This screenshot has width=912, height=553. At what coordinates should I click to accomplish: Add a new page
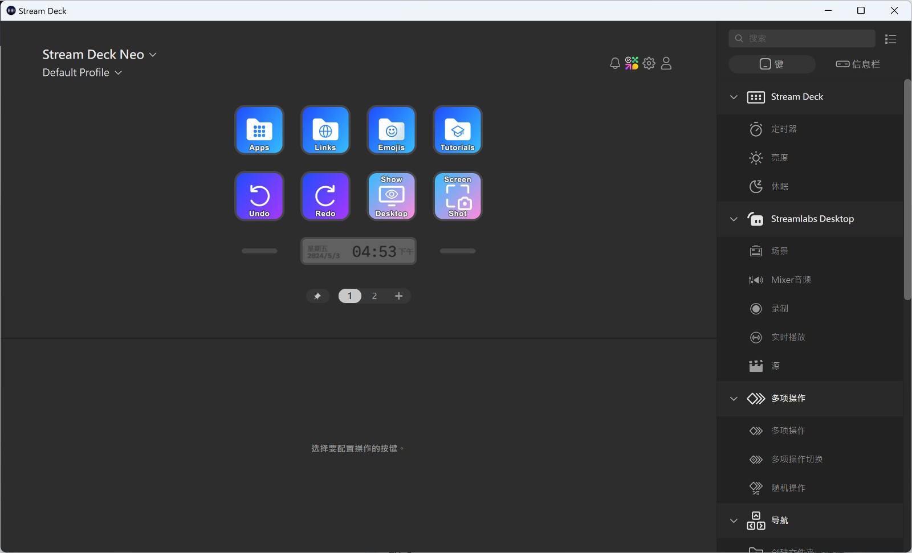[399, 296]
